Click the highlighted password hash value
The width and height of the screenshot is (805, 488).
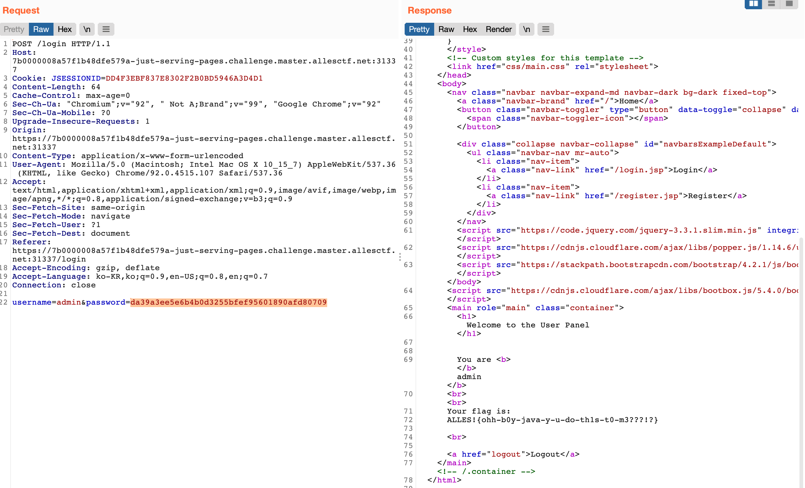coord(229,302)
